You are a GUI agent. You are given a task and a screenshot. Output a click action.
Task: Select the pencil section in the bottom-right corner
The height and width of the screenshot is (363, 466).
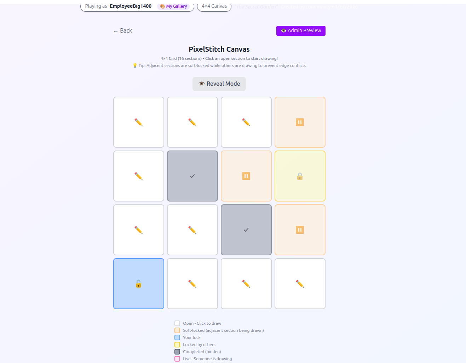pyautogui.click(x=300, y=284)
